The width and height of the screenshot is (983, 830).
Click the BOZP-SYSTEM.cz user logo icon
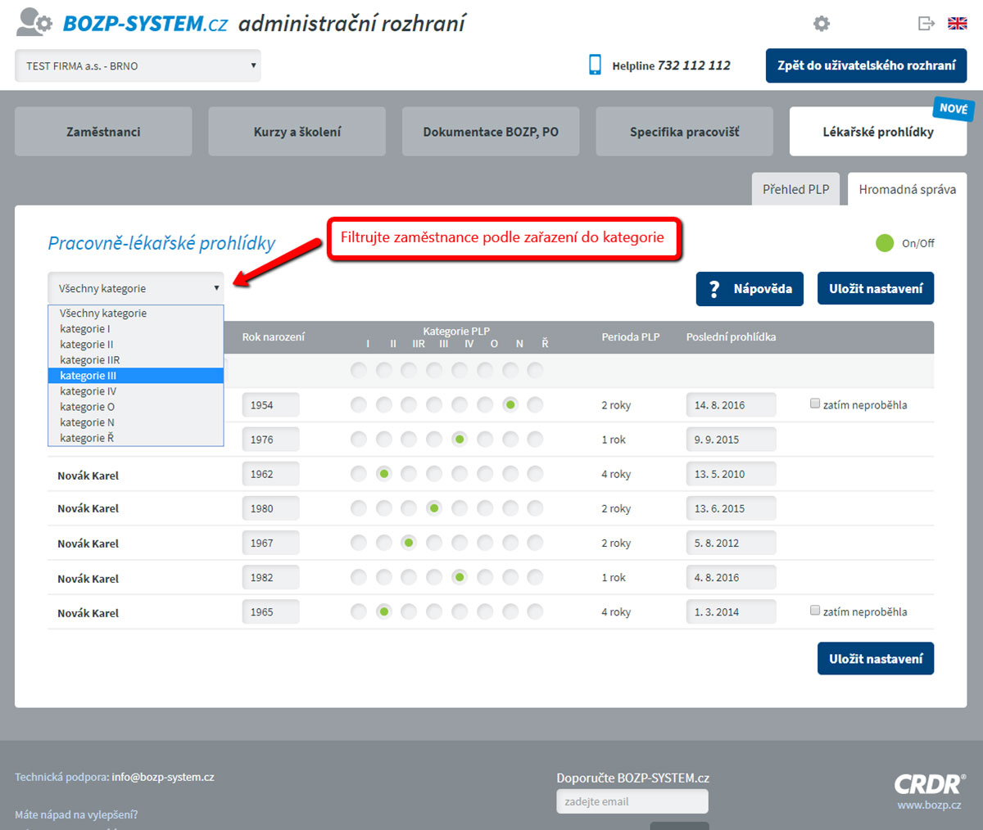34,22
